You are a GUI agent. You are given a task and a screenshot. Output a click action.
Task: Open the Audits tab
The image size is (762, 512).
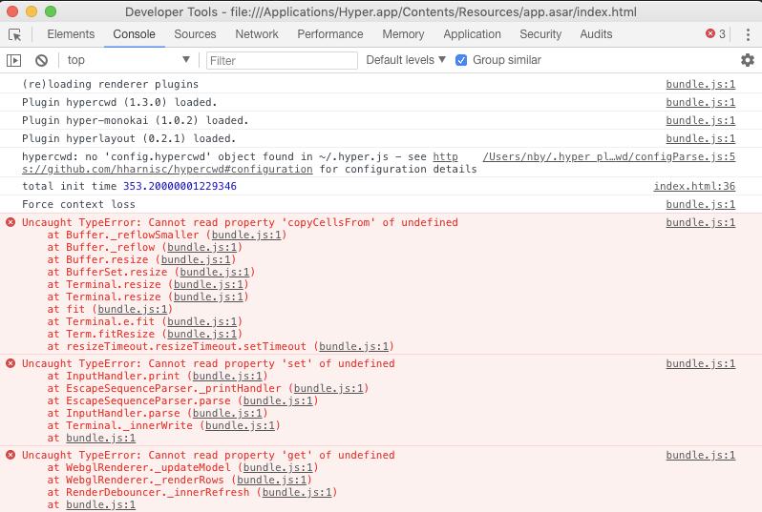tap(596, 34)
